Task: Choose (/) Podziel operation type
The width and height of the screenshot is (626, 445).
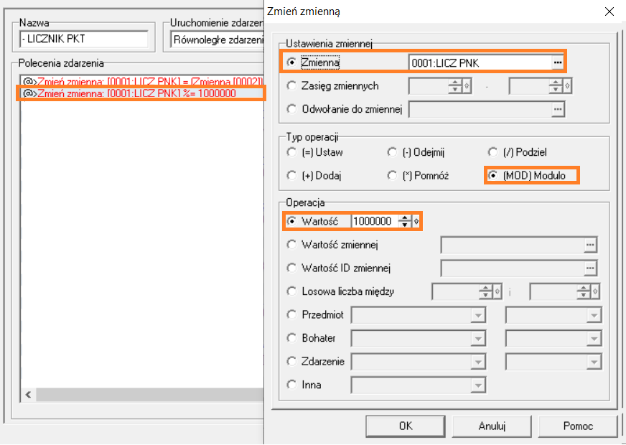Action: point(492,152)
